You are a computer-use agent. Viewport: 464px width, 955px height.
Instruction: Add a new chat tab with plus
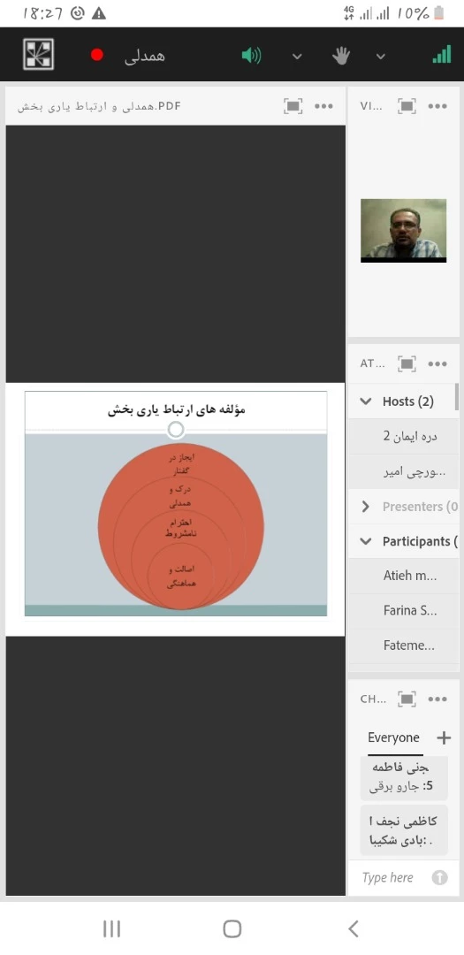[x=444, y=738]
